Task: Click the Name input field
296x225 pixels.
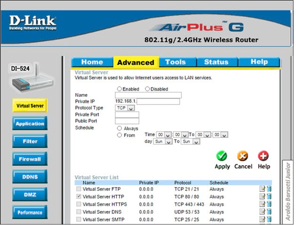Action: (x=148, y=95)
